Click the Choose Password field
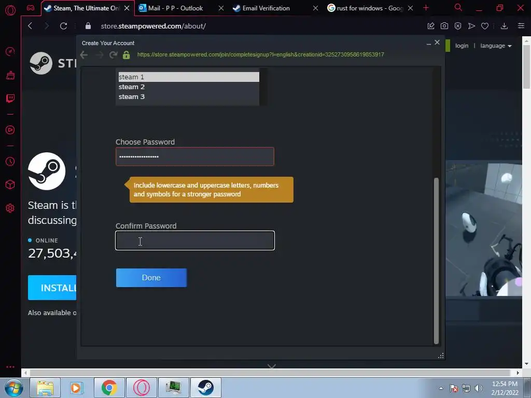 195,157
